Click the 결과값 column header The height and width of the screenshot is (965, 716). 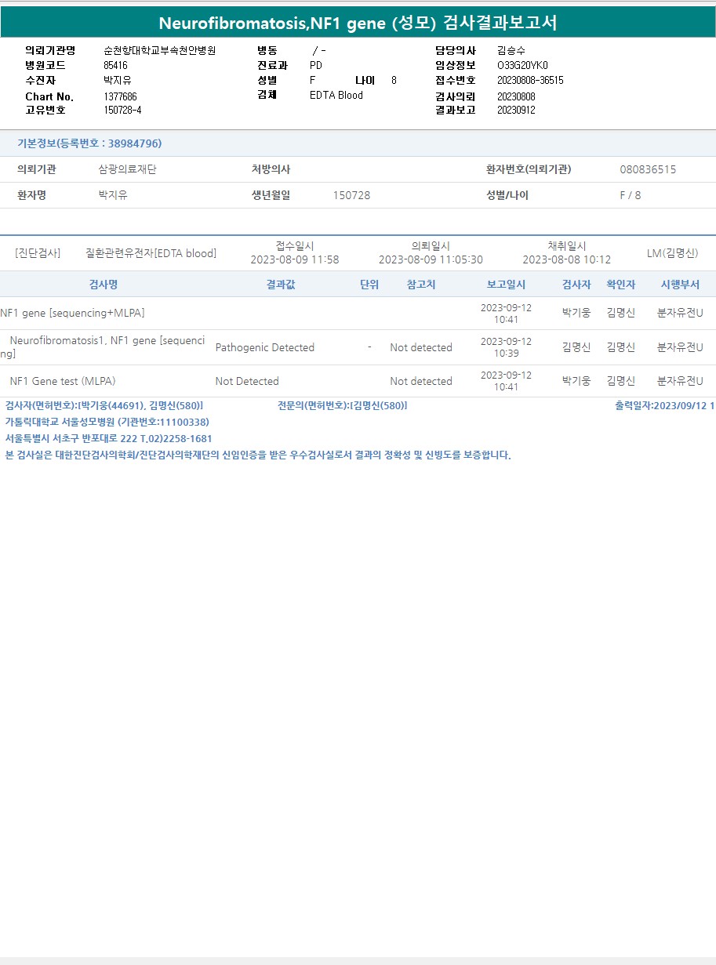click(281, 285)
